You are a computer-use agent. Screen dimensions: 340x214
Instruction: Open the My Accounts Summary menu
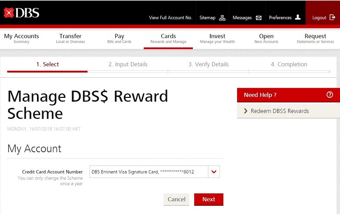coord(21,38)
